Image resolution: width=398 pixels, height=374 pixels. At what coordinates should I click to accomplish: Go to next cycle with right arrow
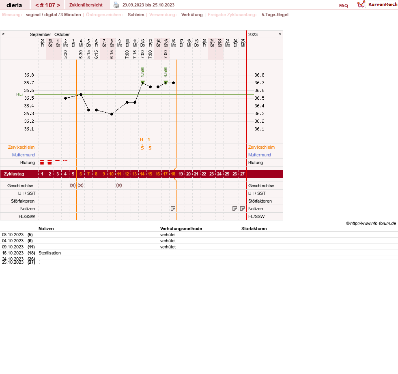click(59, 5)
